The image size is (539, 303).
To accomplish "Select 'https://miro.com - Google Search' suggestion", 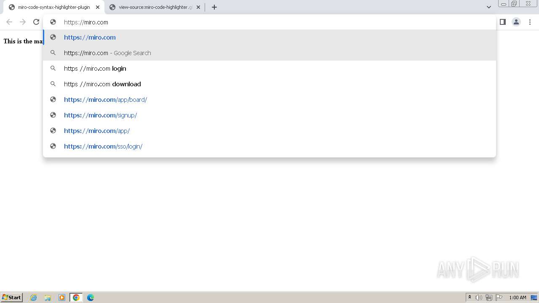I will (x=269, y=53).
